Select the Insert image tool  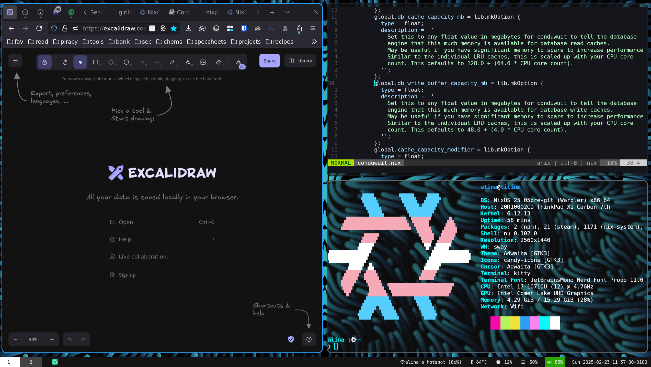point(203,62)
